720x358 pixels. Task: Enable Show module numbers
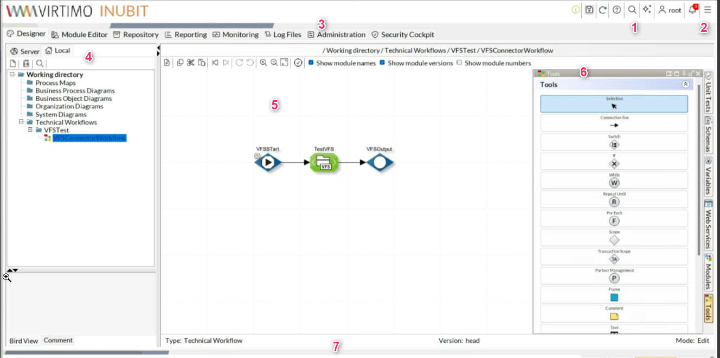pyautogui.click(x=460, y=63)
